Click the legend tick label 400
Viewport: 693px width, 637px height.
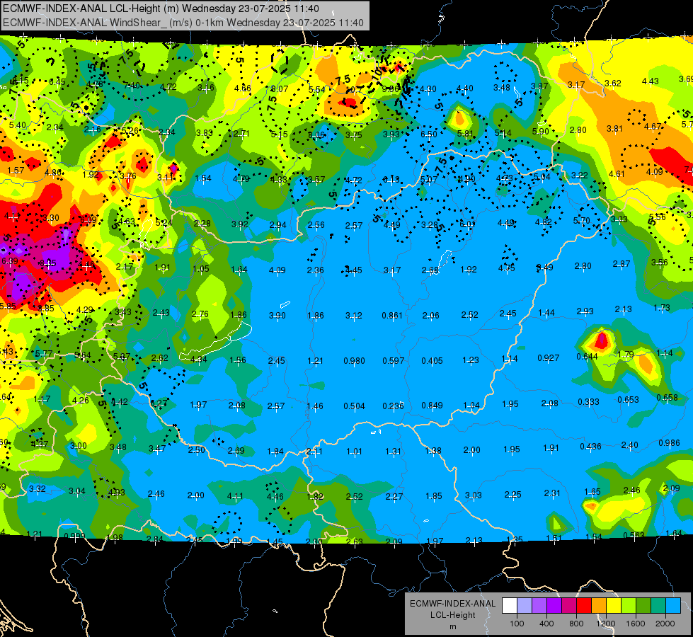[546, 624]
